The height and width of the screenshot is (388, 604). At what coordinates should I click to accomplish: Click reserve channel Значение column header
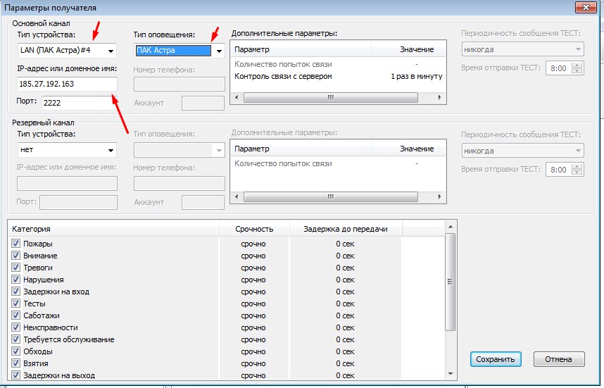click(x=409, y=149)
